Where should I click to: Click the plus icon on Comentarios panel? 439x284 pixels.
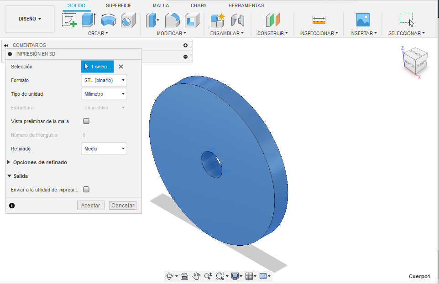pos(185,45)
